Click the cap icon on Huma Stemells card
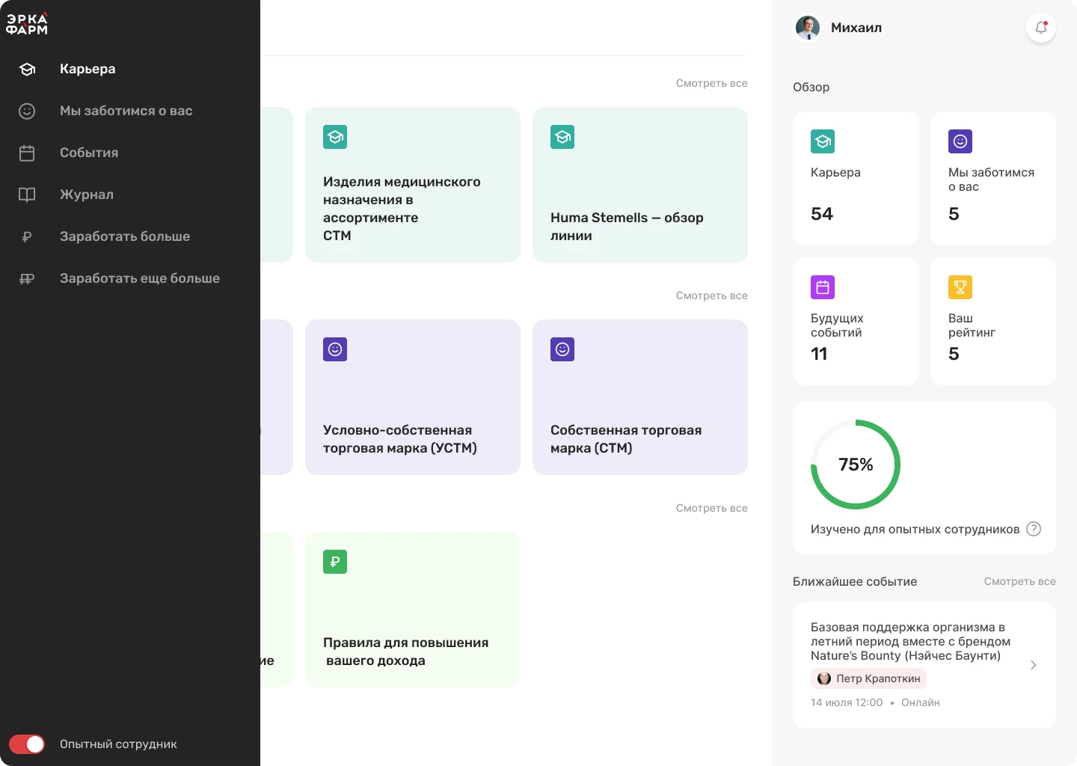The height and width of the screenshot is (766, 1077). [x=562, y=137]
